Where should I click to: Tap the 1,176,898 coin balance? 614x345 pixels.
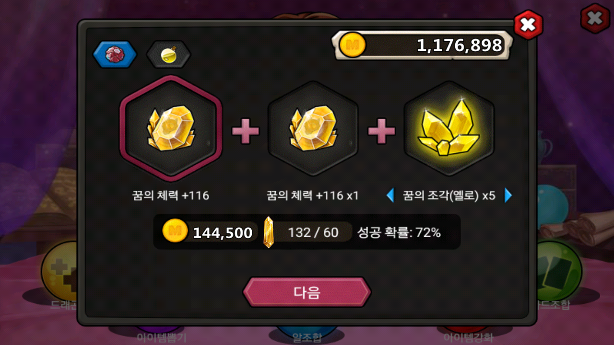pos(460,46)
